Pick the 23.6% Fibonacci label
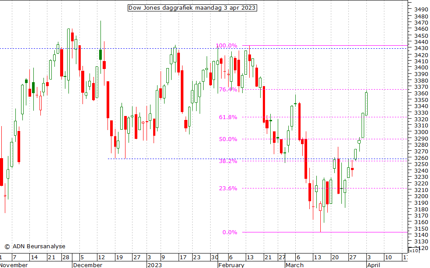This screenshot has height=268, width=430. click(x=228, y=188)
